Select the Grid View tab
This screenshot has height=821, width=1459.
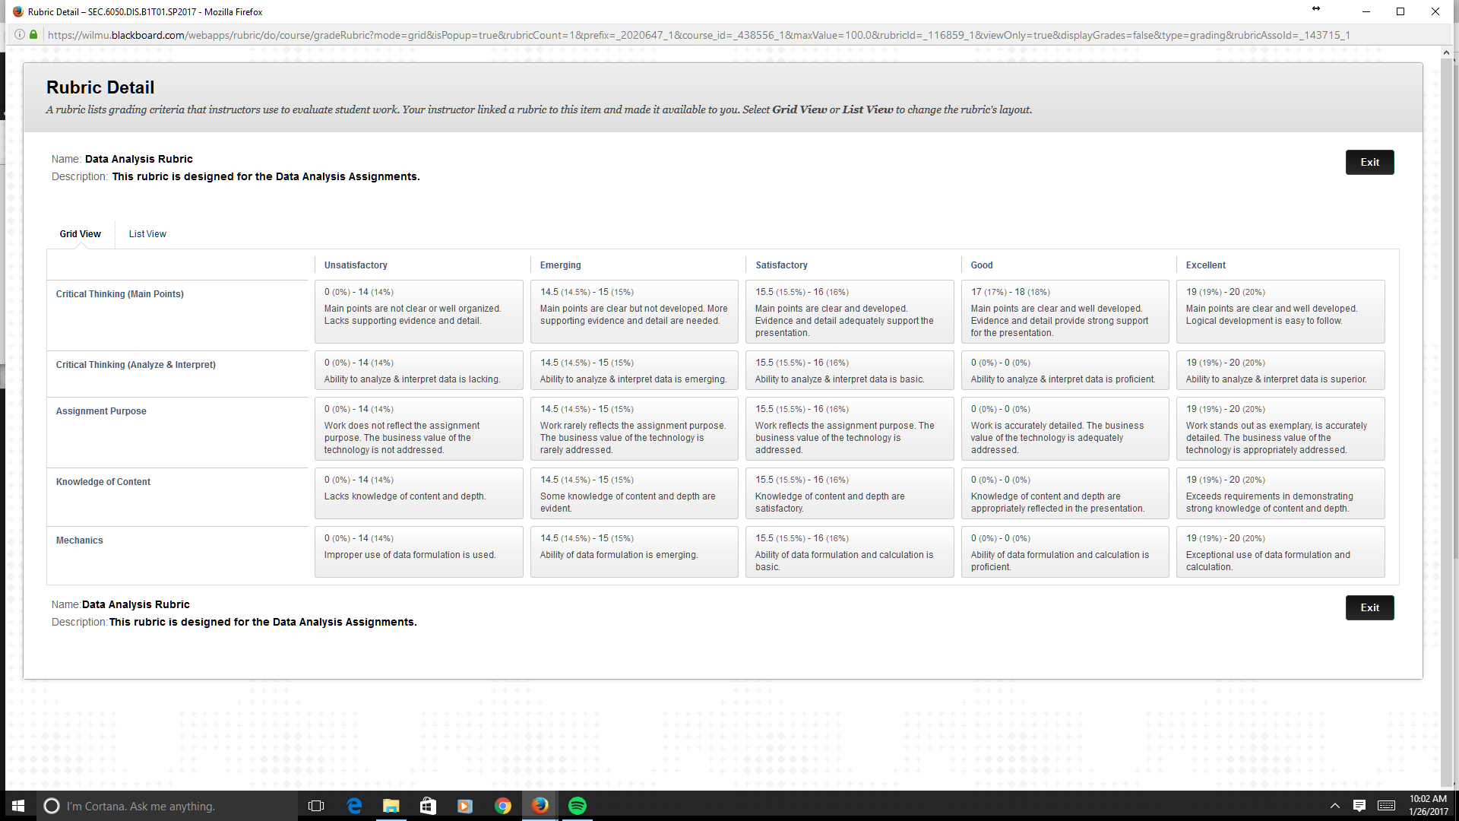(81, 234)
